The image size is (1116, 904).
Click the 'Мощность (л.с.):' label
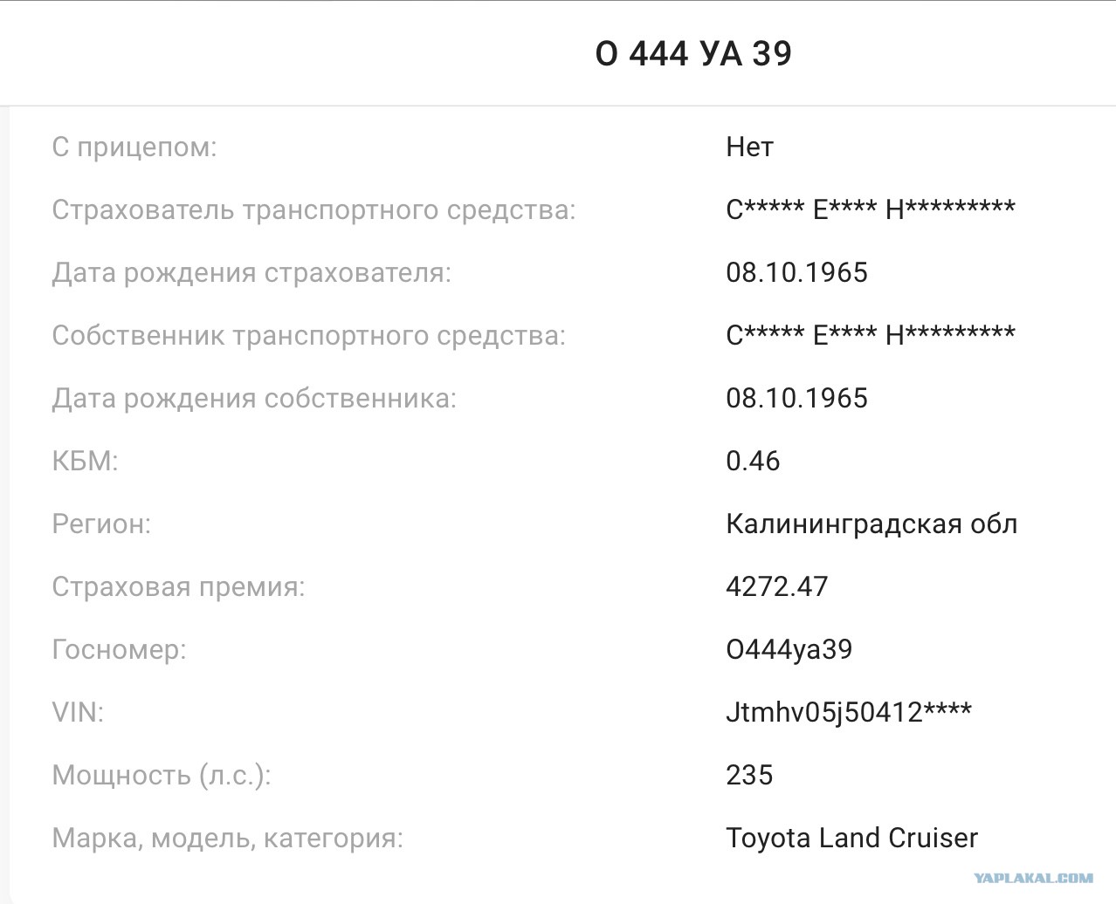coord(162,776)
